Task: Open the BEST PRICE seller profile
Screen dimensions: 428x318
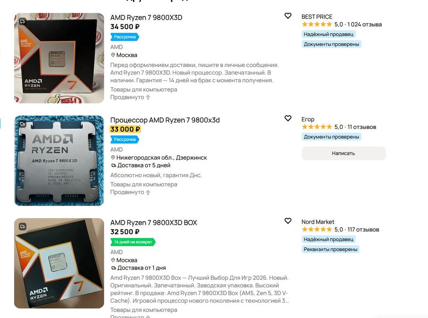Action: [316, 17]
